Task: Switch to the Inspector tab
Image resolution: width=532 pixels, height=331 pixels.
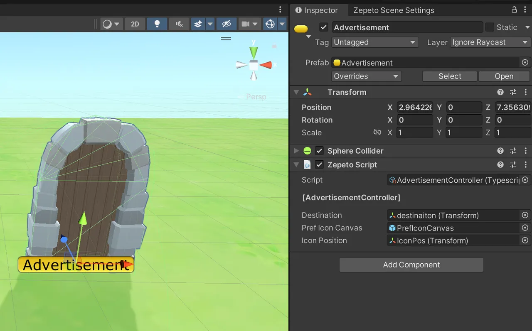Action: coord(319,10)
